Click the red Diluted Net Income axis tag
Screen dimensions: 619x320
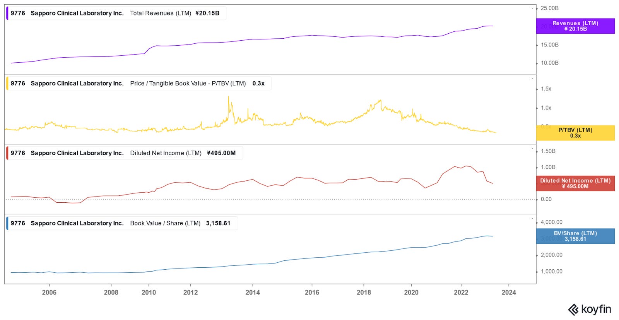pyautogui.click(x=575, y=183)
